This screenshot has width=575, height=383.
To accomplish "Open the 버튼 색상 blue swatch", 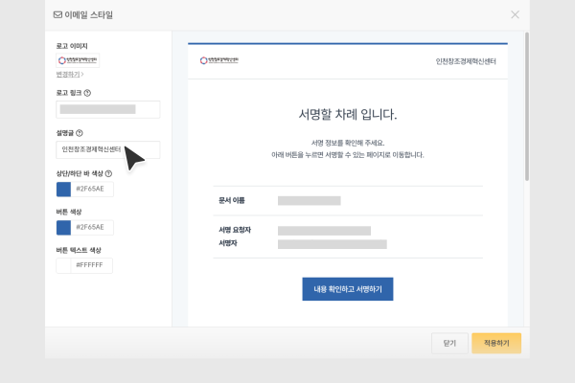I will click(63, 227).
